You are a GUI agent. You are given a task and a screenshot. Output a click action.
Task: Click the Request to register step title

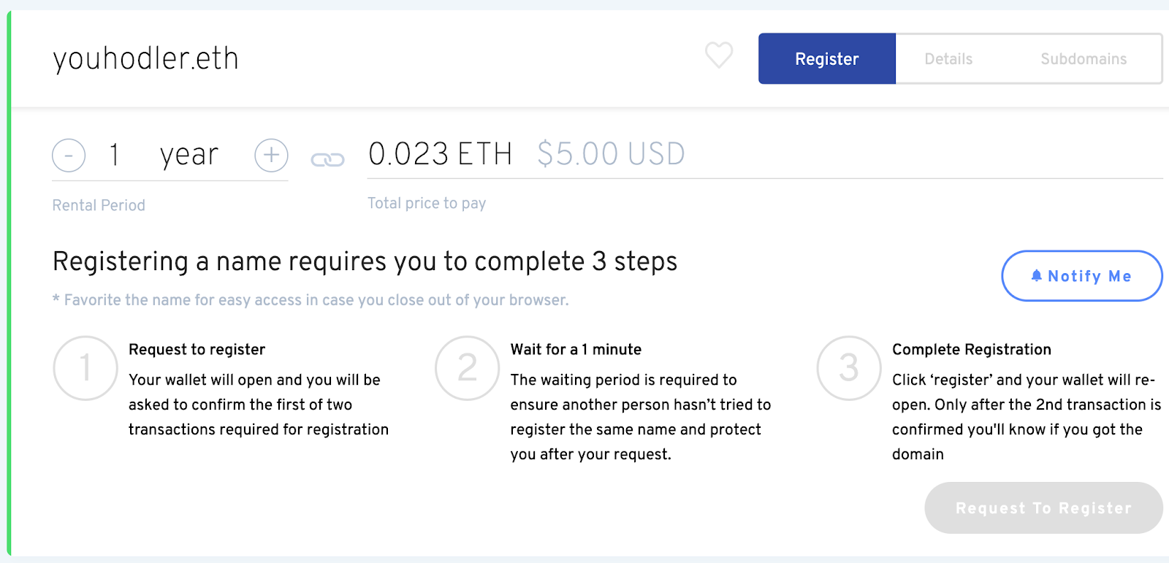[197, 350]
